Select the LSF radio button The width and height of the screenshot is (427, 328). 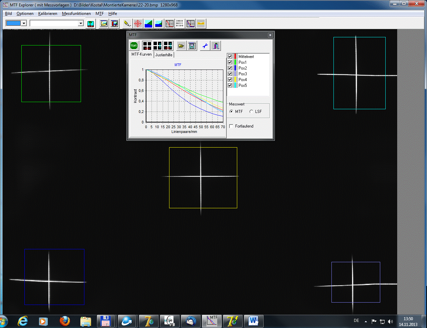click(x=251, y=112)
